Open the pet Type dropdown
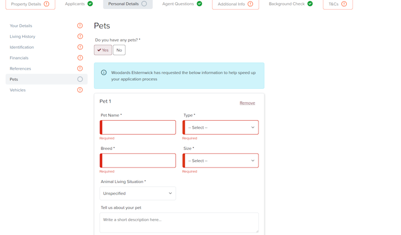 tap(221, 128)
